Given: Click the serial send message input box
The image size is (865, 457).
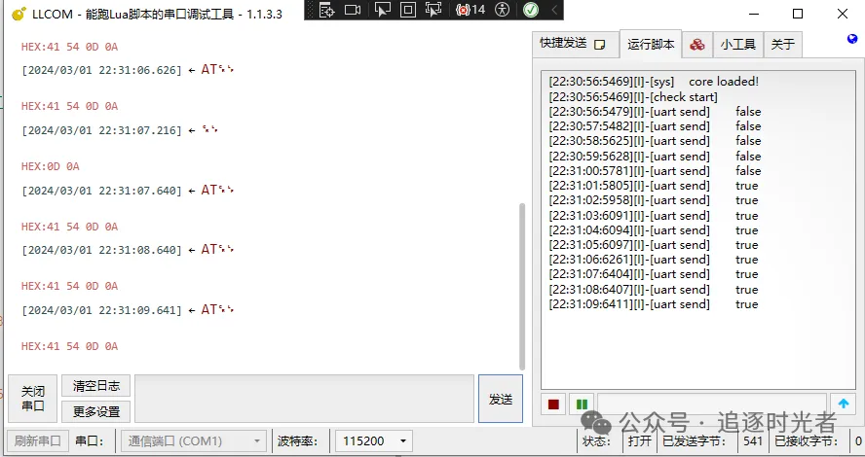Looking at the screenshot, I should [x=305, y=399].
